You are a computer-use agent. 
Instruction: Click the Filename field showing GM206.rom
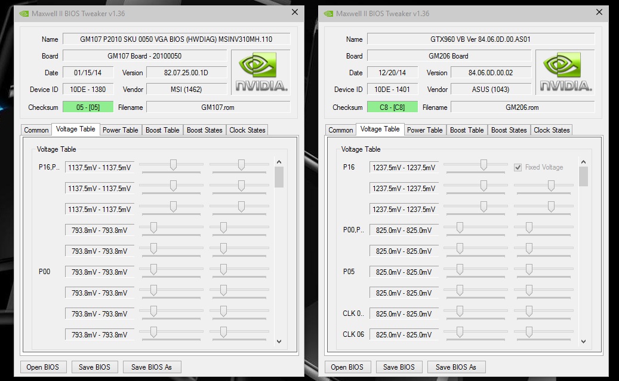tap(523, 107)
